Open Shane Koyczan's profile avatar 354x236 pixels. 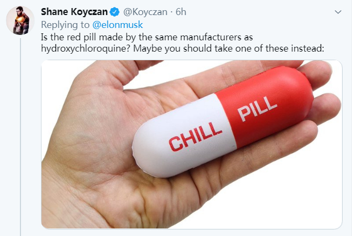(x=20, y=20)
